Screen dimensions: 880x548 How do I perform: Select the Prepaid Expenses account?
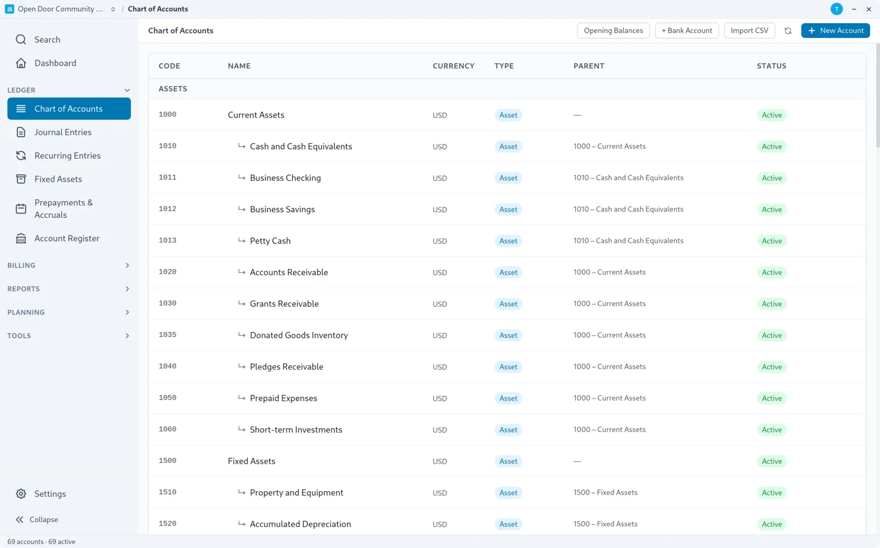507,398
